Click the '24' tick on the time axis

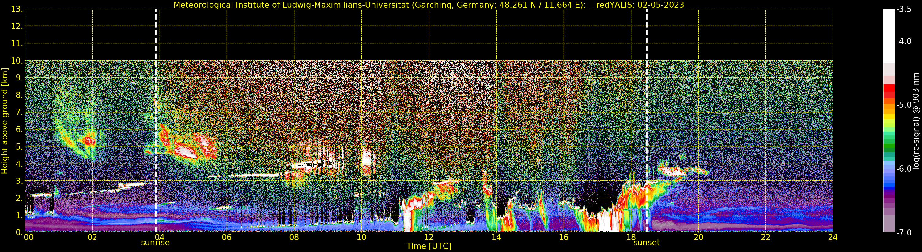833,237
